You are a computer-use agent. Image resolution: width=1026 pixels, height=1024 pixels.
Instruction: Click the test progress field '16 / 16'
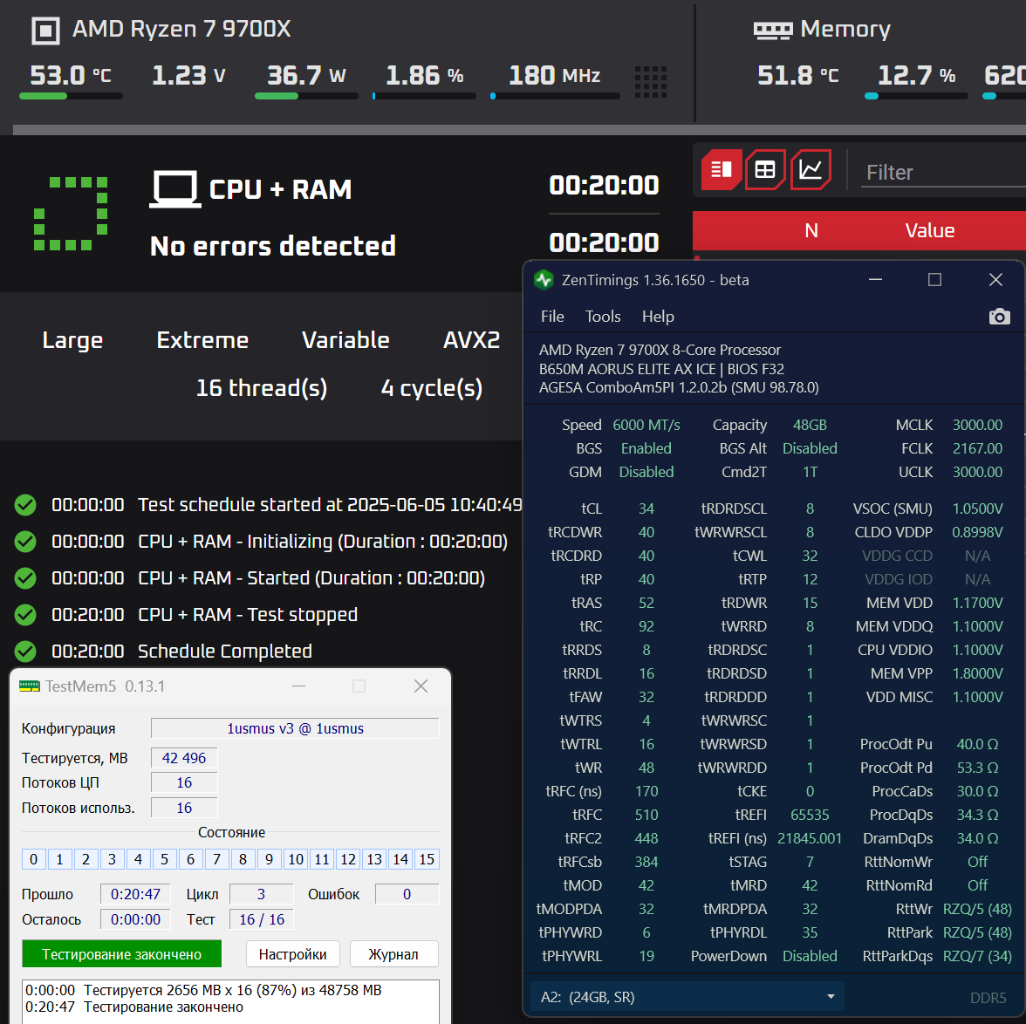(262, 919)
